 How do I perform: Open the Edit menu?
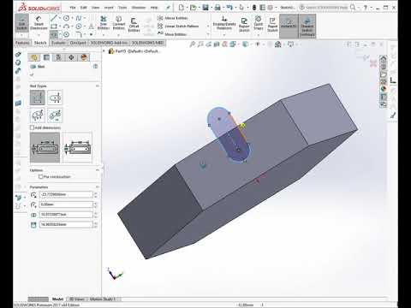[x=83, y=8]
